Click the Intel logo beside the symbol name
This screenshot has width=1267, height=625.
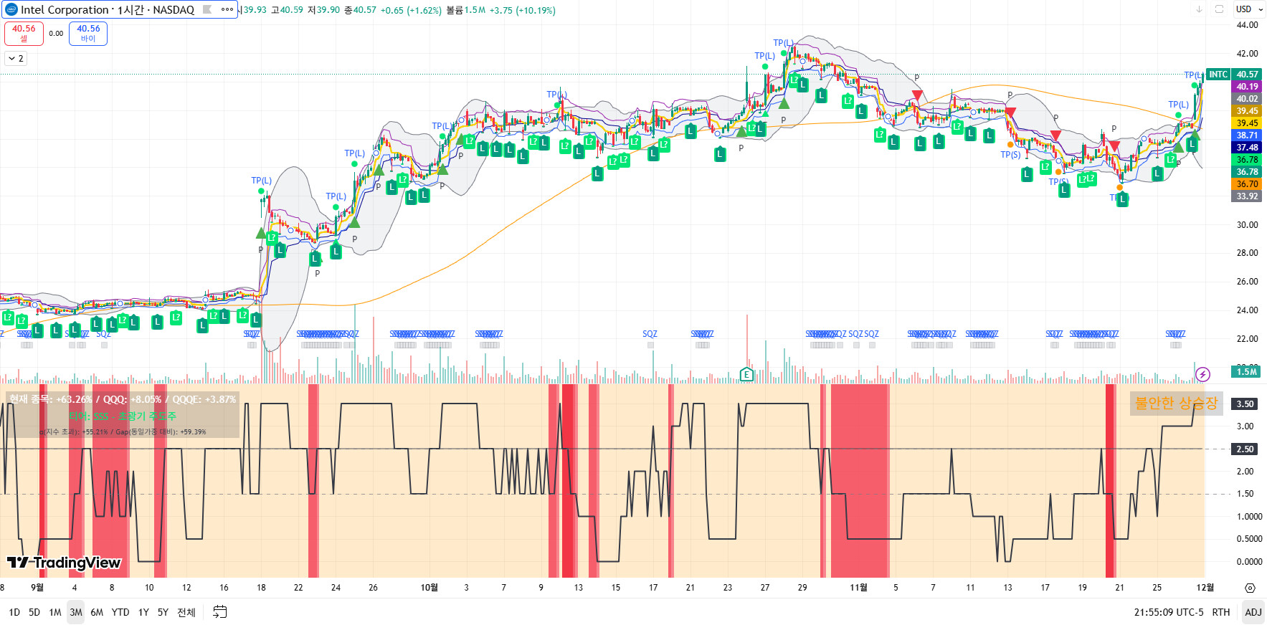tap(11, 10)
